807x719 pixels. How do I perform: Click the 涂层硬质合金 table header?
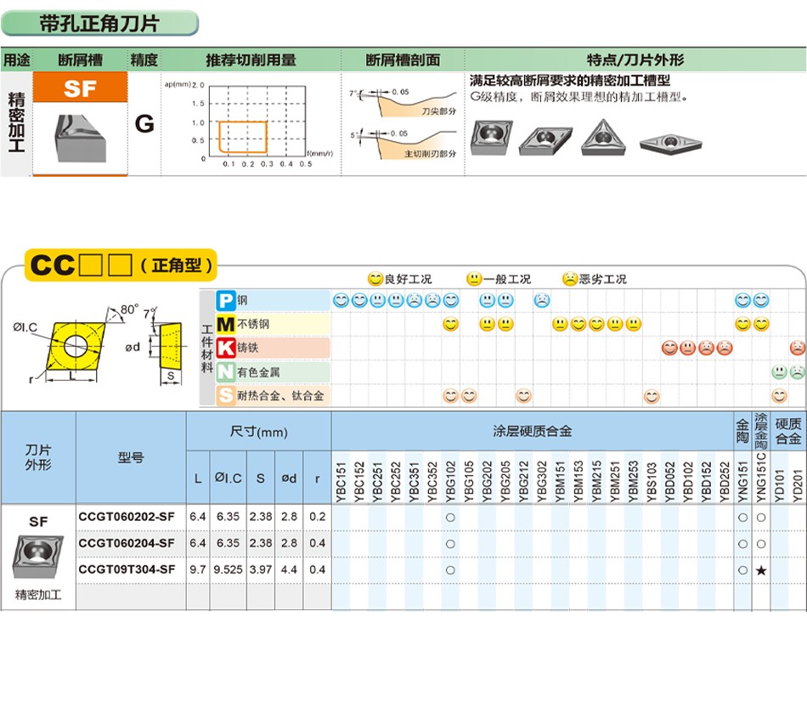coord(533,431)
